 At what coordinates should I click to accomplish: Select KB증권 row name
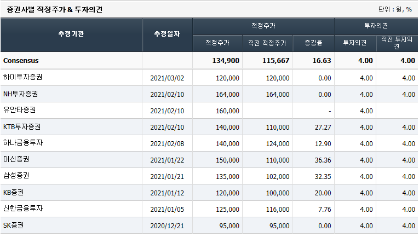(13, 193)
